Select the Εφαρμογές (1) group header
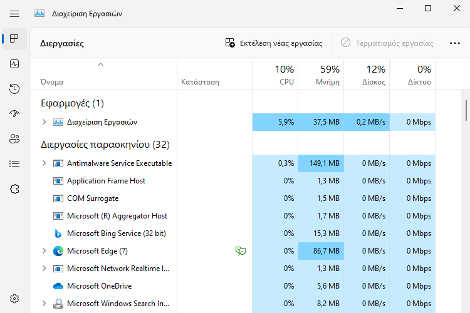Screen dimensions: 470x313 coord(72,103)
